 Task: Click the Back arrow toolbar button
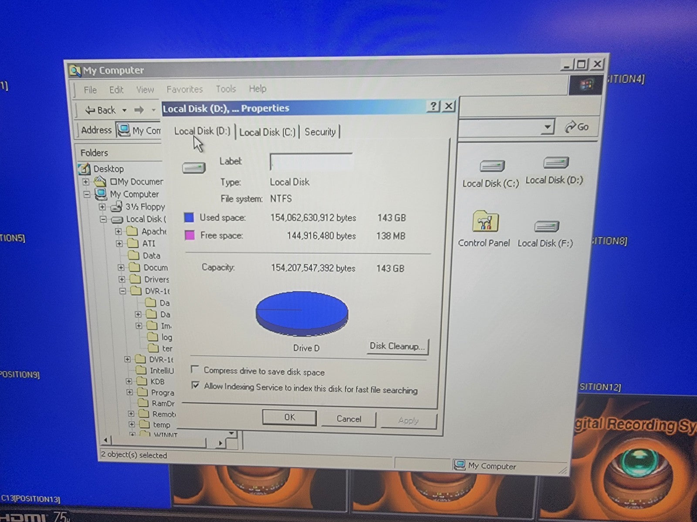tap(101, 110)
